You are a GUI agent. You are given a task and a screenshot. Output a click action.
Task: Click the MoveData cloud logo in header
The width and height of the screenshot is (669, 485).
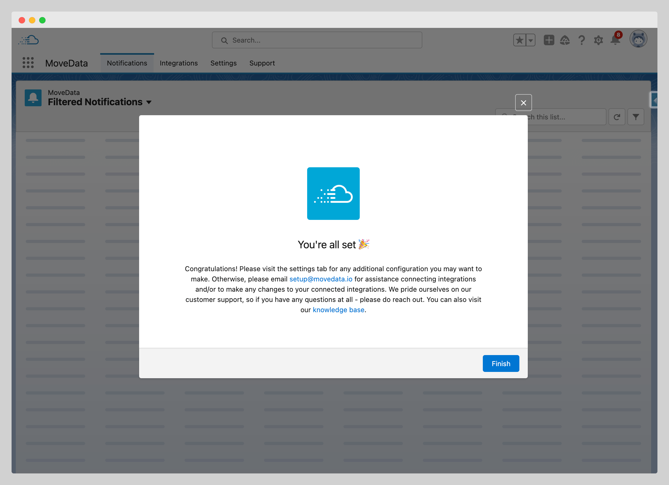[29, 40]
